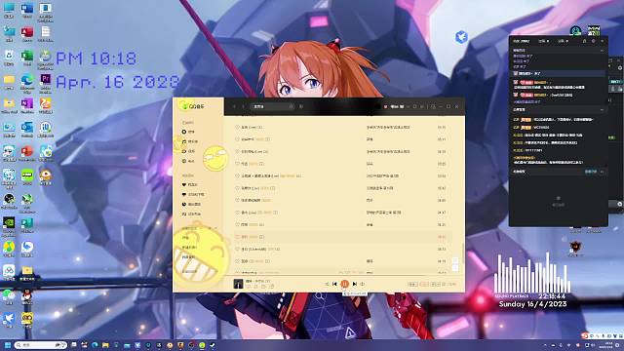
Task: Pause playback in QQ Music
Action: point(344,284)
